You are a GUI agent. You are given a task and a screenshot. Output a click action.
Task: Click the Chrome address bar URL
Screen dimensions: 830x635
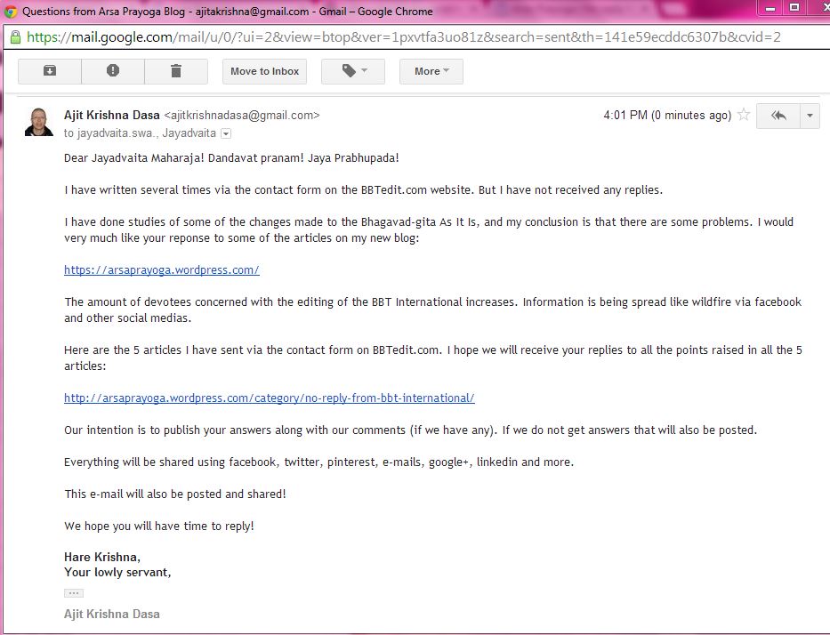pos(403,37)
